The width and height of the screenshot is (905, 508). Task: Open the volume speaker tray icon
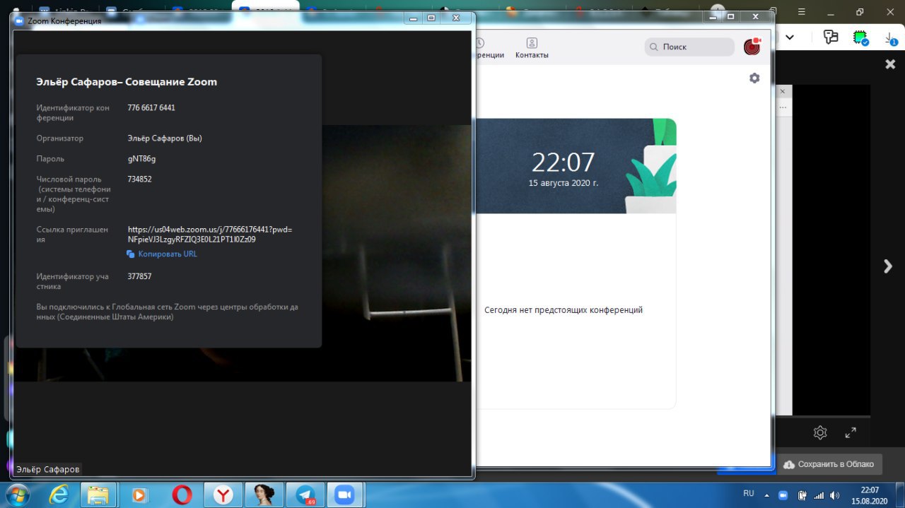(x=834, y=495)
